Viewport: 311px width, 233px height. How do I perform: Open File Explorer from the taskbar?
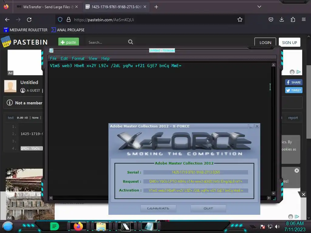pyautogui.click(x=101, y=226)
